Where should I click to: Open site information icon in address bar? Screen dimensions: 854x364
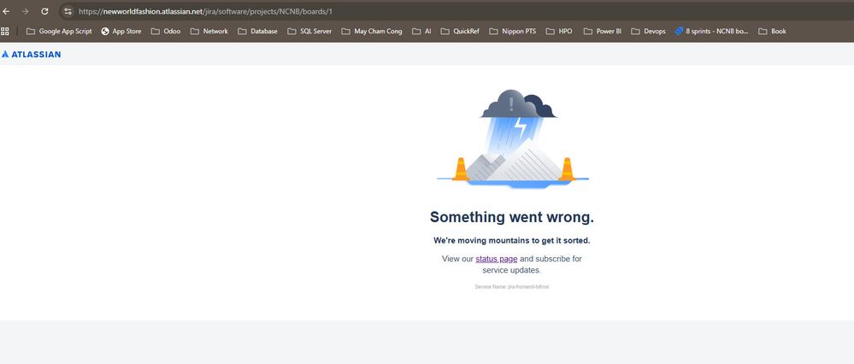pos(68,11)
